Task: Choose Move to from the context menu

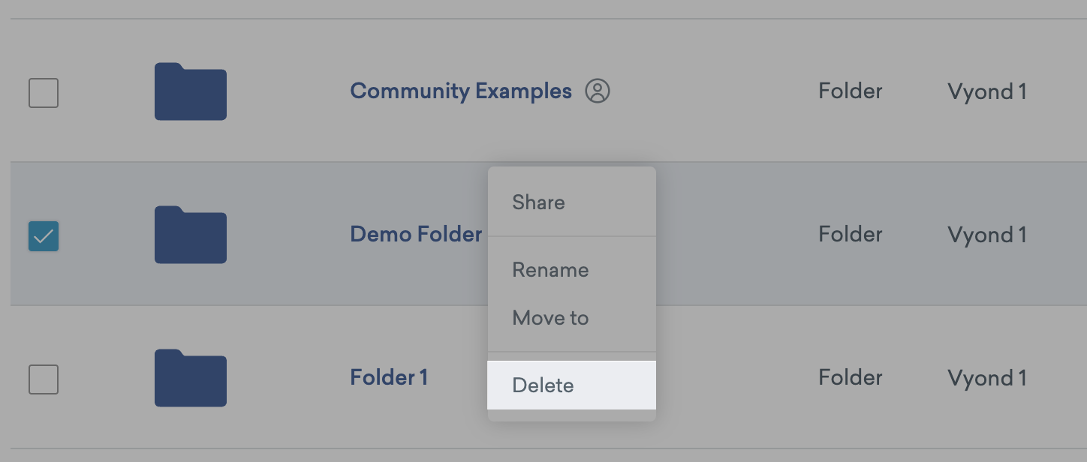Action: (550, 317)
